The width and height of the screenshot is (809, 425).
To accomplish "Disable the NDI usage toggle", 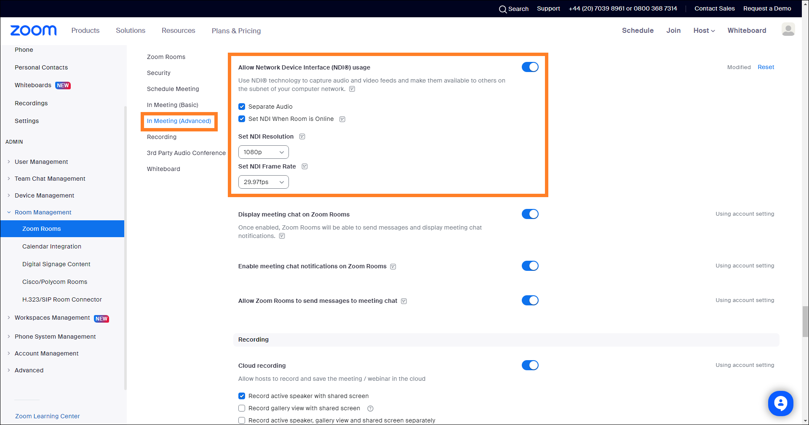I will [x=530, y=67].
